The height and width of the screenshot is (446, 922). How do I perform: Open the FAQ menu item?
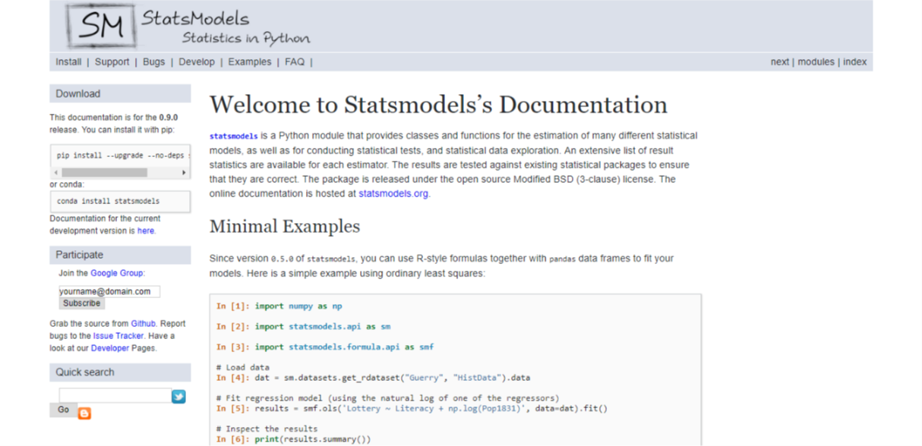pyautogui.click(x=294, y=61)
